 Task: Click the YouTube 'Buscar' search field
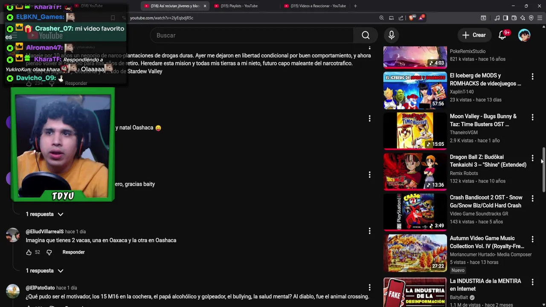click(252, 35)
